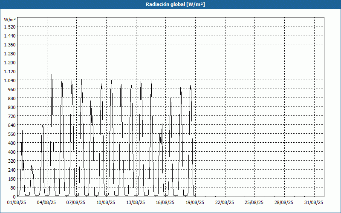This screenshot has width=341, height=213.
Task: Click the 400 y-axis value
Action: point(12,152)
